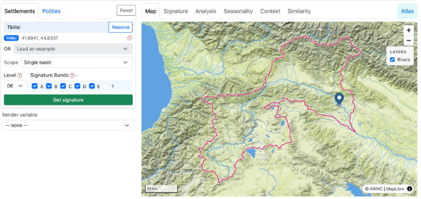Click the Reset button
Image resolution: width=421 pixels, height=199 pixels.
click(126, 11)
